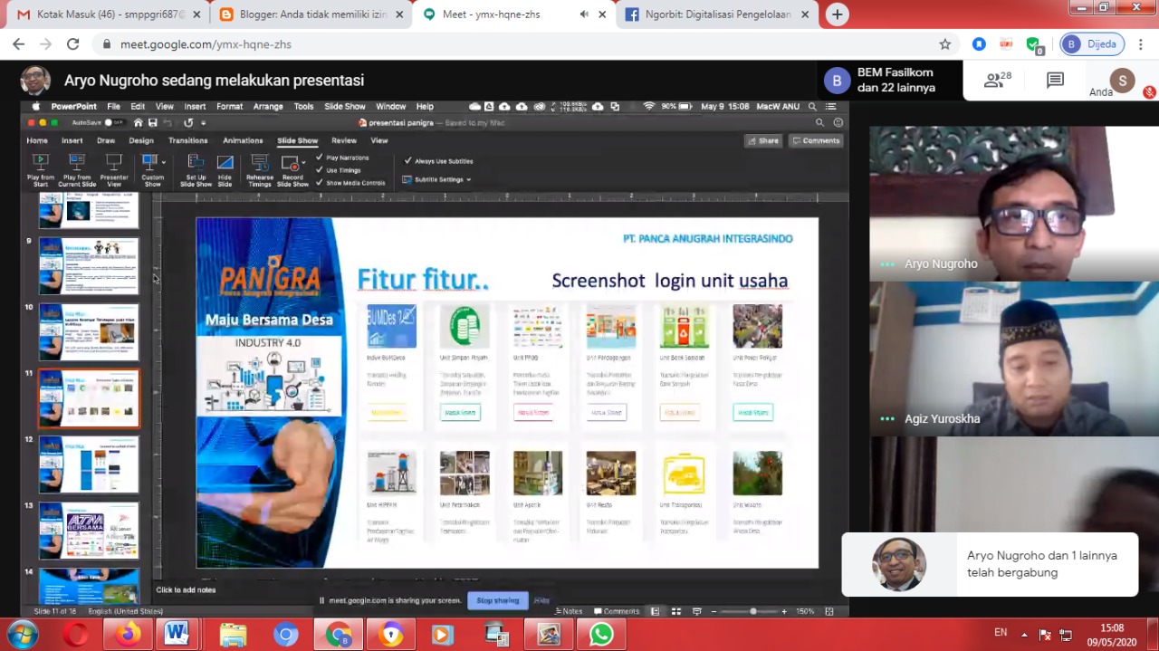
Task: Click Play from Start slideshow icon
Action: pos(40,163)
